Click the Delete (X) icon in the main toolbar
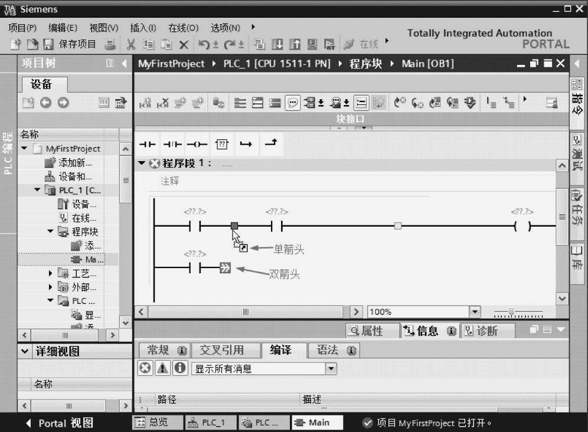Viewport: 588px width, 432px height. 184,45
